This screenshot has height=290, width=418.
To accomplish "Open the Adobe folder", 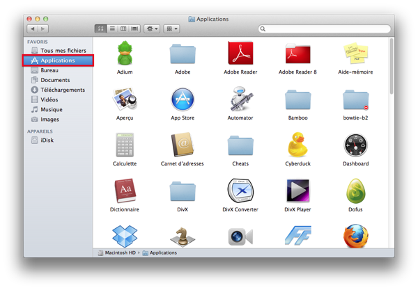I will [183, 54].
